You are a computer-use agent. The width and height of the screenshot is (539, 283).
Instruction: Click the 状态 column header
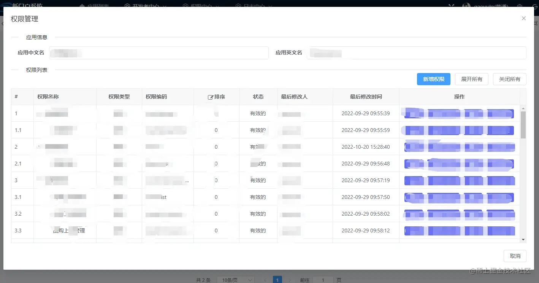point(258,97)
